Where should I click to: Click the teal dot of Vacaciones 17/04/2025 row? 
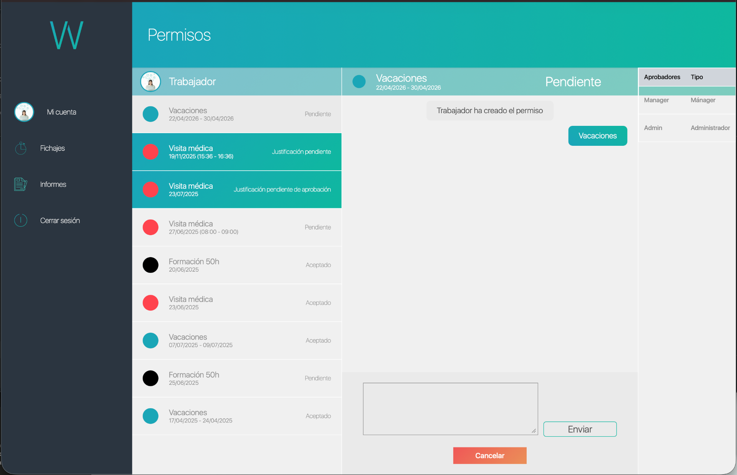tap(150, 416)
